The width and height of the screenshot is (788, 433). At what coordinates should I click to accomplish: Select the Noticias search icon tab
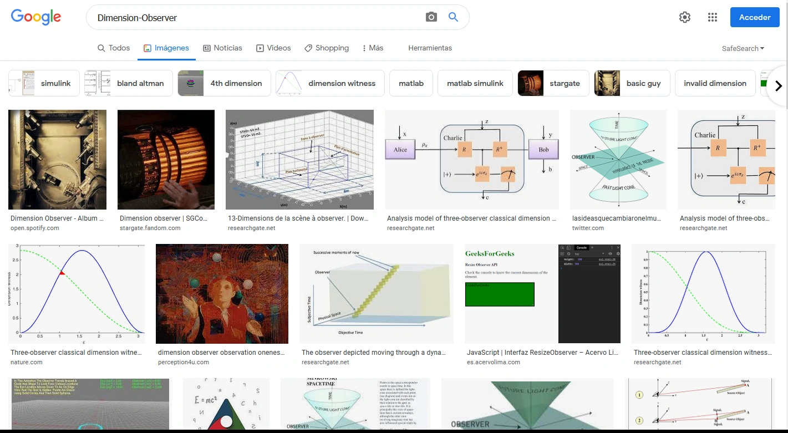click(205, 48)
